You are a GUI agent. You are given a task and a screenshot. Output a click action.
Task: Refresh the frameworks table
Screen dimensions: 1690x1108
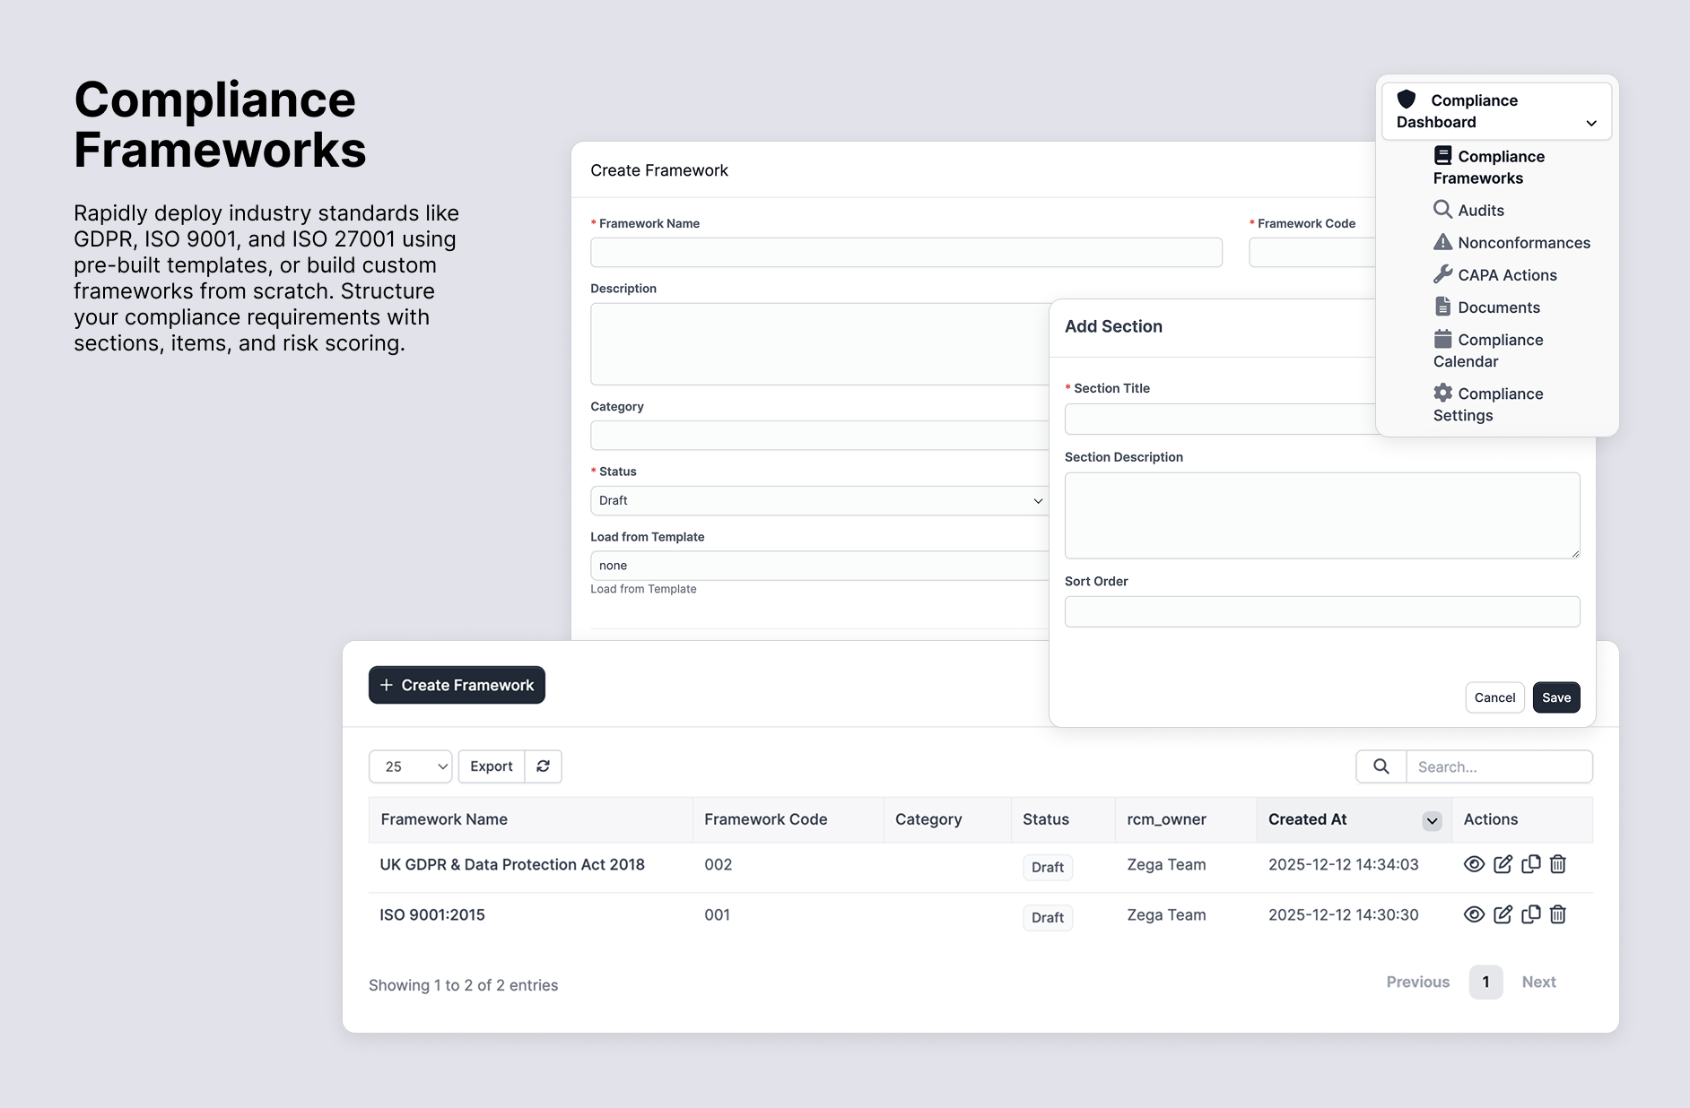[544, 766]
